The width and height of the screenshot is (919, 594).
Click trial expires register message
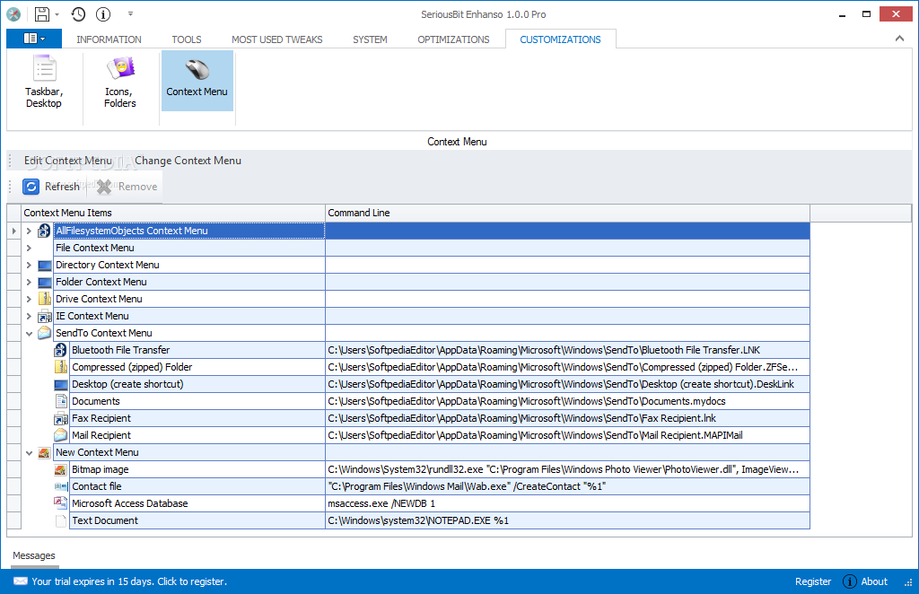(x=129, y=581)
